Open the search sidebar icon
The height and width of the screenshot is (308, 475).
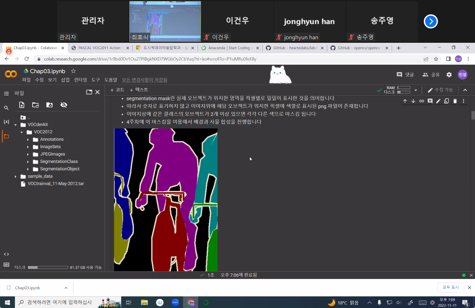(6, 108)
